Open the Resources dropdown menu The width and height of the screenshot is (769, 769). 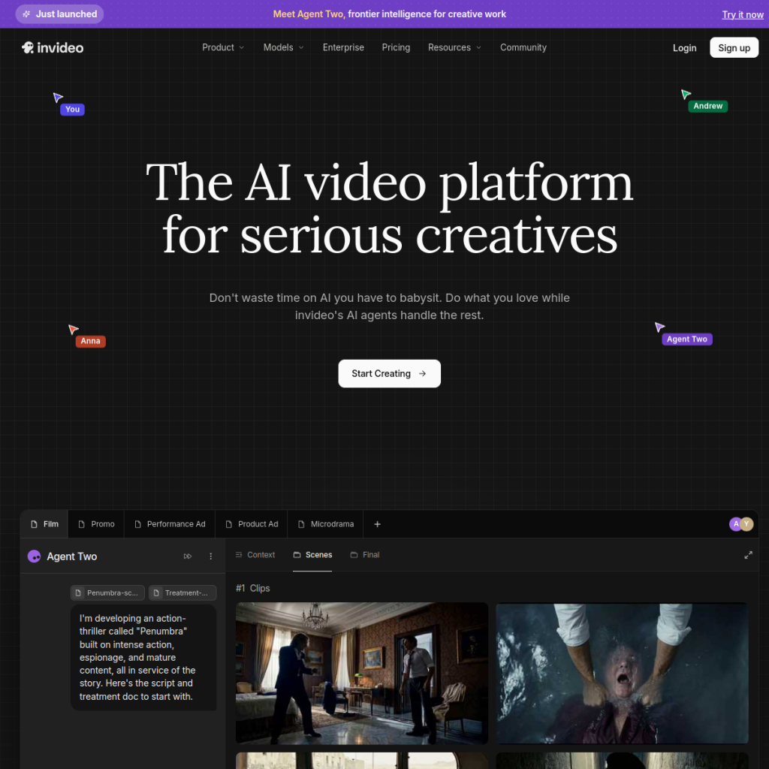point(454,47)
